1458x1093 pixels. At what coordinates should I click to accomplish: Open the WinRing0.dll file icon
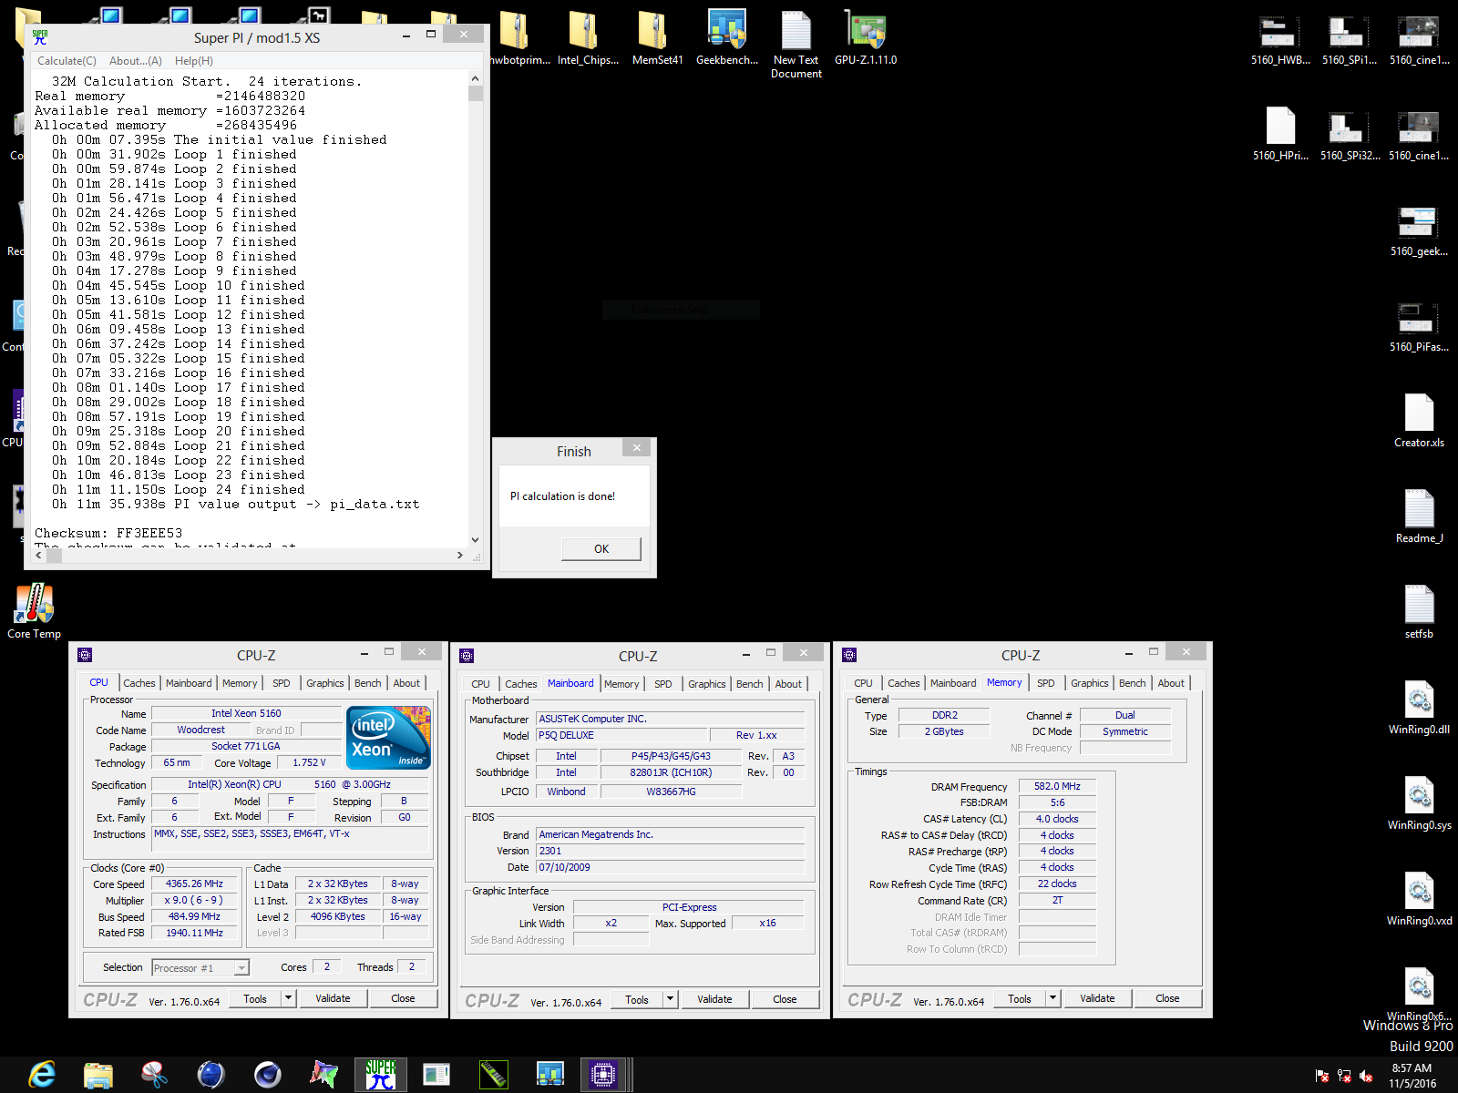(x=1419, y=708)
